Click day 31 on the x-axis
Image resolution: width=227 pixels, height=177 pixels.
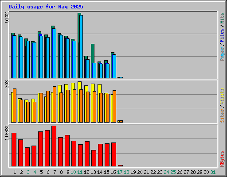[213, 172]
